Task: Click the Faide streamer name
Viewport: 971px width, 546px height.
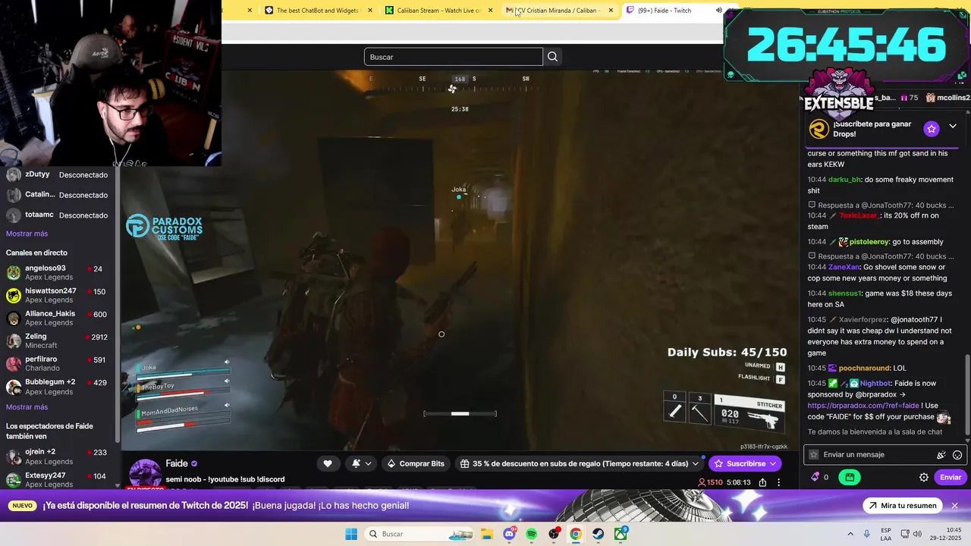Action: 176,463
